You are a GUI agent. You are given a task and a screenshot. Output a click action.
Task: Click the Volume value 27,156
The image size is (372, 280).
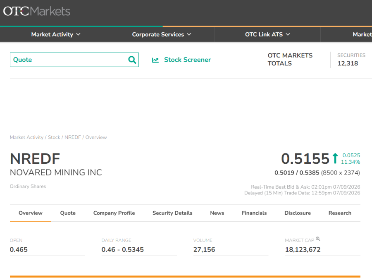pos(204,250)
